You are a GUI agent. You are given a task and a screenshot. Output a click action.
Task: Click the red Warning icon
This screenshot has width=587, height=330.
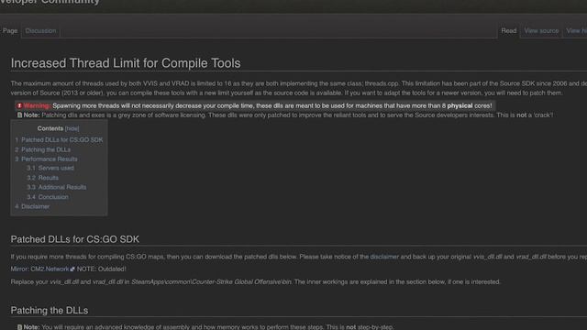click(19, 106)
